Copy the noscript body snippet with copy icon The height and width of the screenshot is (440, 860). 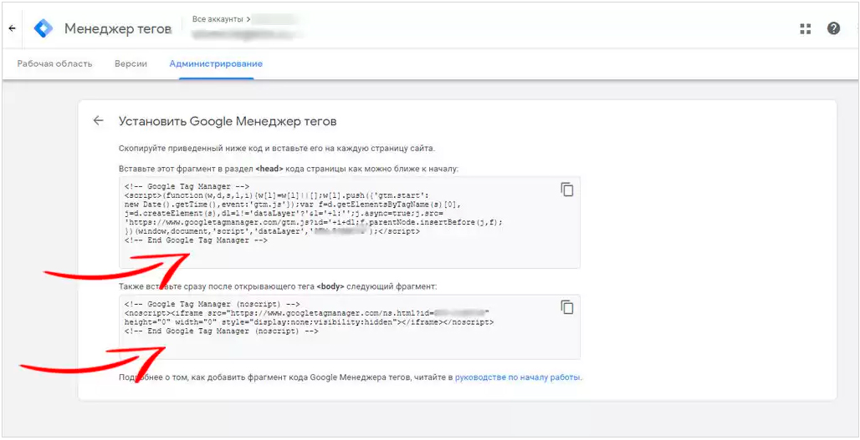click(566, 307)
